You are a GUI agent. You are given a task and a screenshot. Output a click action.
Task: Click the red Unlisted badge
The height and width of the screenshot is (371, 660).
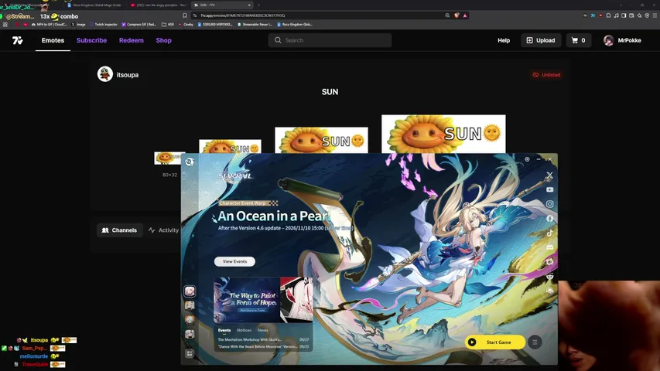pos(546,75)
